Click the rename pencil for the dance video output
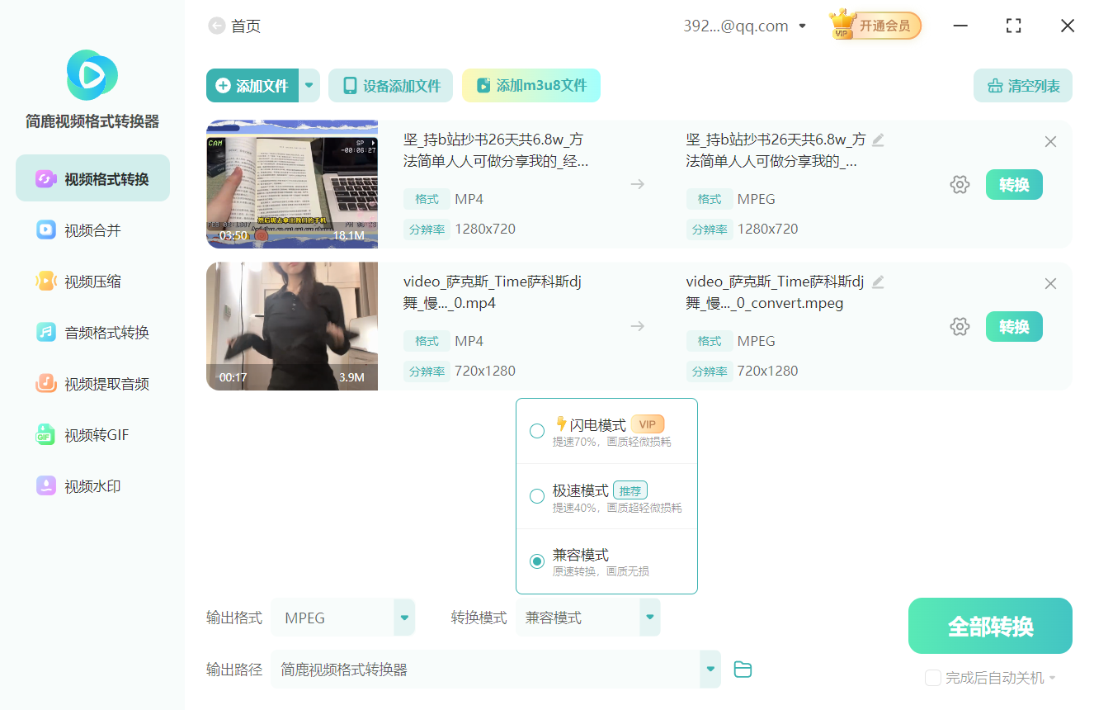This screenshot has height=710, width=1094. pyautogui.click(x=877, y=282)
